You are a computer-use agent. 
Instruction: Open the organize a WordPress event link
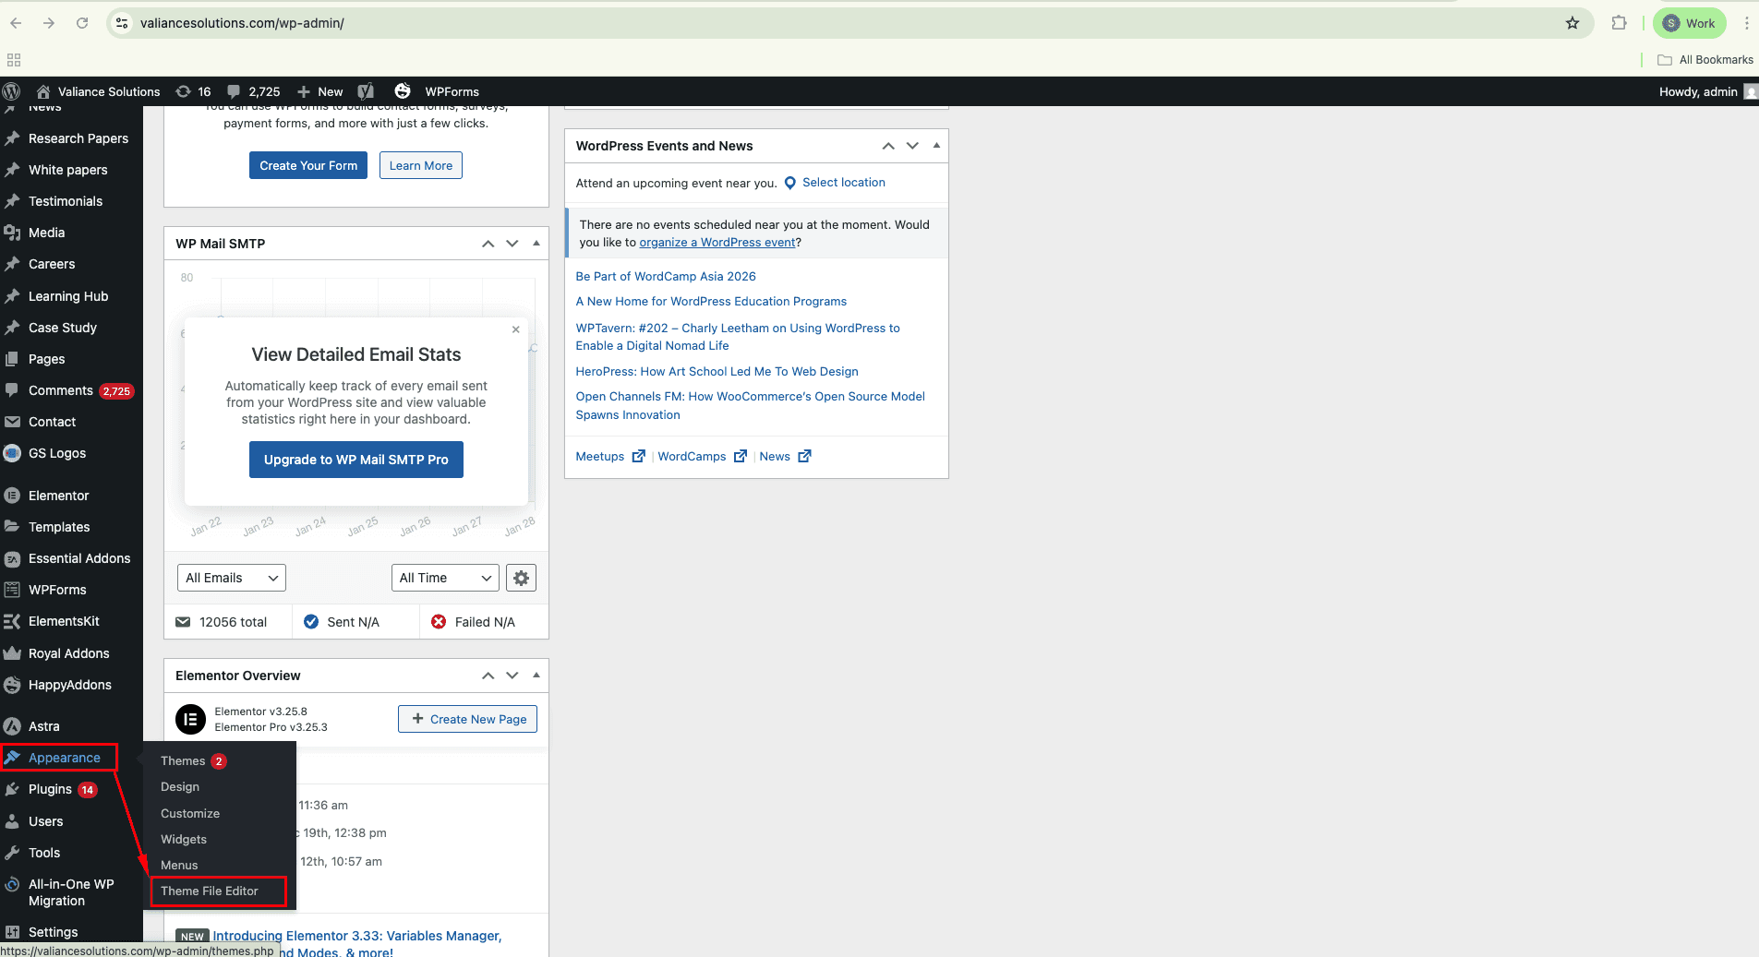point(717,243)
